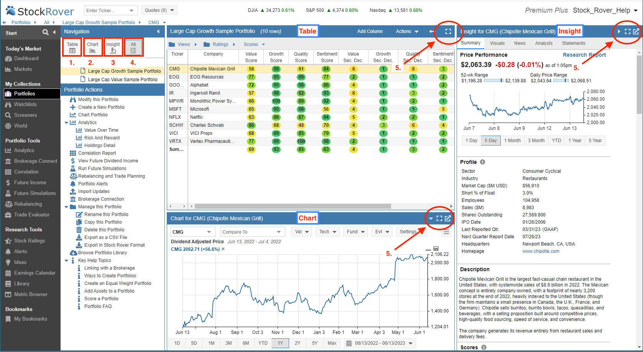Open calendar icon beside date range
The image size is (643, 352).
349,343
